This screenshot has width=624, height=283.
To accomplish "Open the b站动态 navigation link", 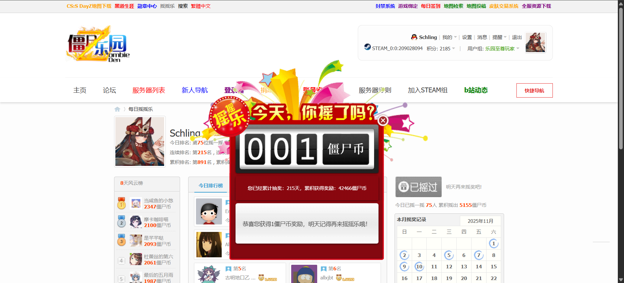I will pyautogui.click(x=476, y=90).
